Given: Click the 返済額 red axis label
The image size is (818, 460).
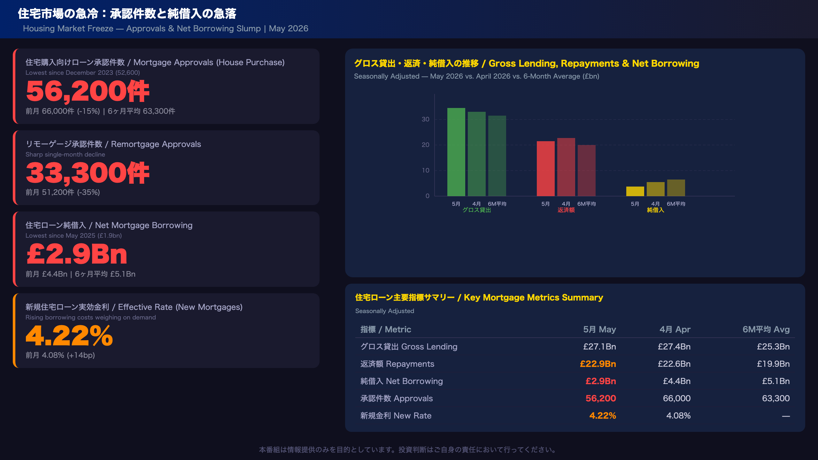Looking at the screenshot, I should click(x=566, y=210).
